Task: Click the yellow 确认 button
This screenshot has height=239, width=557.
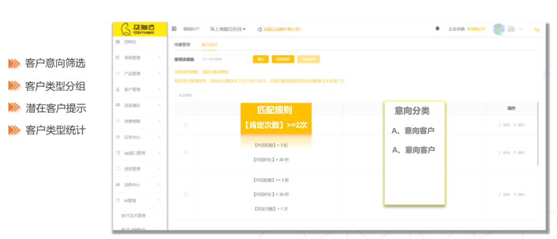Action: (260, 59)
